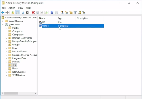
Task: Click the red Delete X icon
Action: tap(33, 12)
